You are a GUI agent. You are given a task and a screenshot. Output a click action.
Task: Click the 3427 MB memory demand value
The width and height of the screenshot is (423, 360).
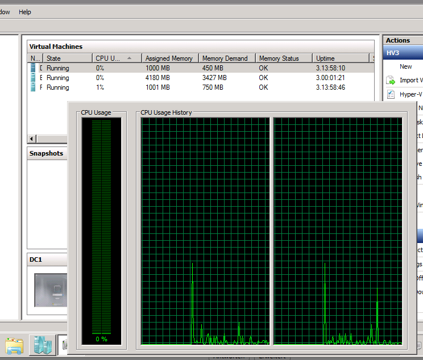[214, 78]
